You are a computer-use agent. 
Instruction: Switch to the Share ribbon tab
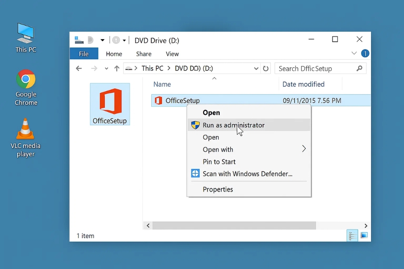coord(144,54)
